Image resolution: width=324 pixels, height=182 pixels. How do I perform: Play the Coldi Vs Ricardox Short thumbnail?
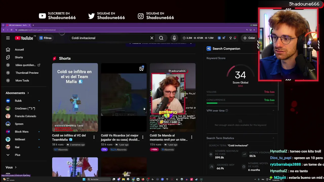(124, 97)
